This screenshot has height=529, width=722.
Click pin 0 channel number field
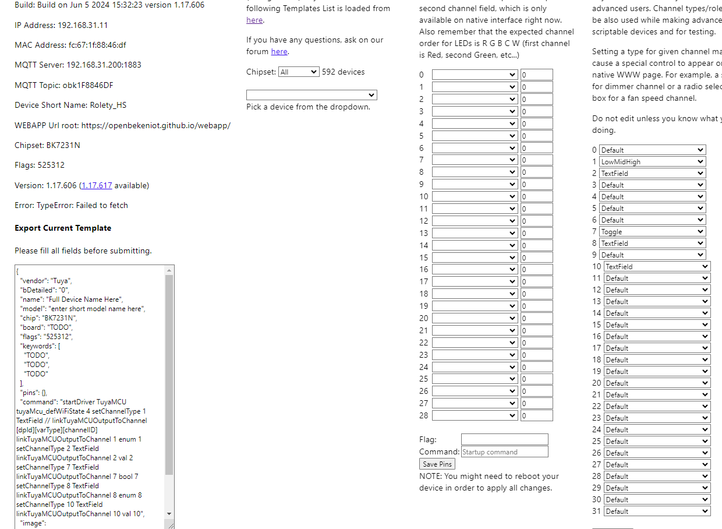536,75
